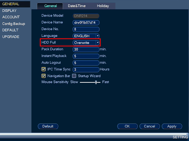Image resolution: width=189 pixels, height=141 pixels.
Task: Click the Fast label of Mouse Sensitivity
Action: point(105,82)
